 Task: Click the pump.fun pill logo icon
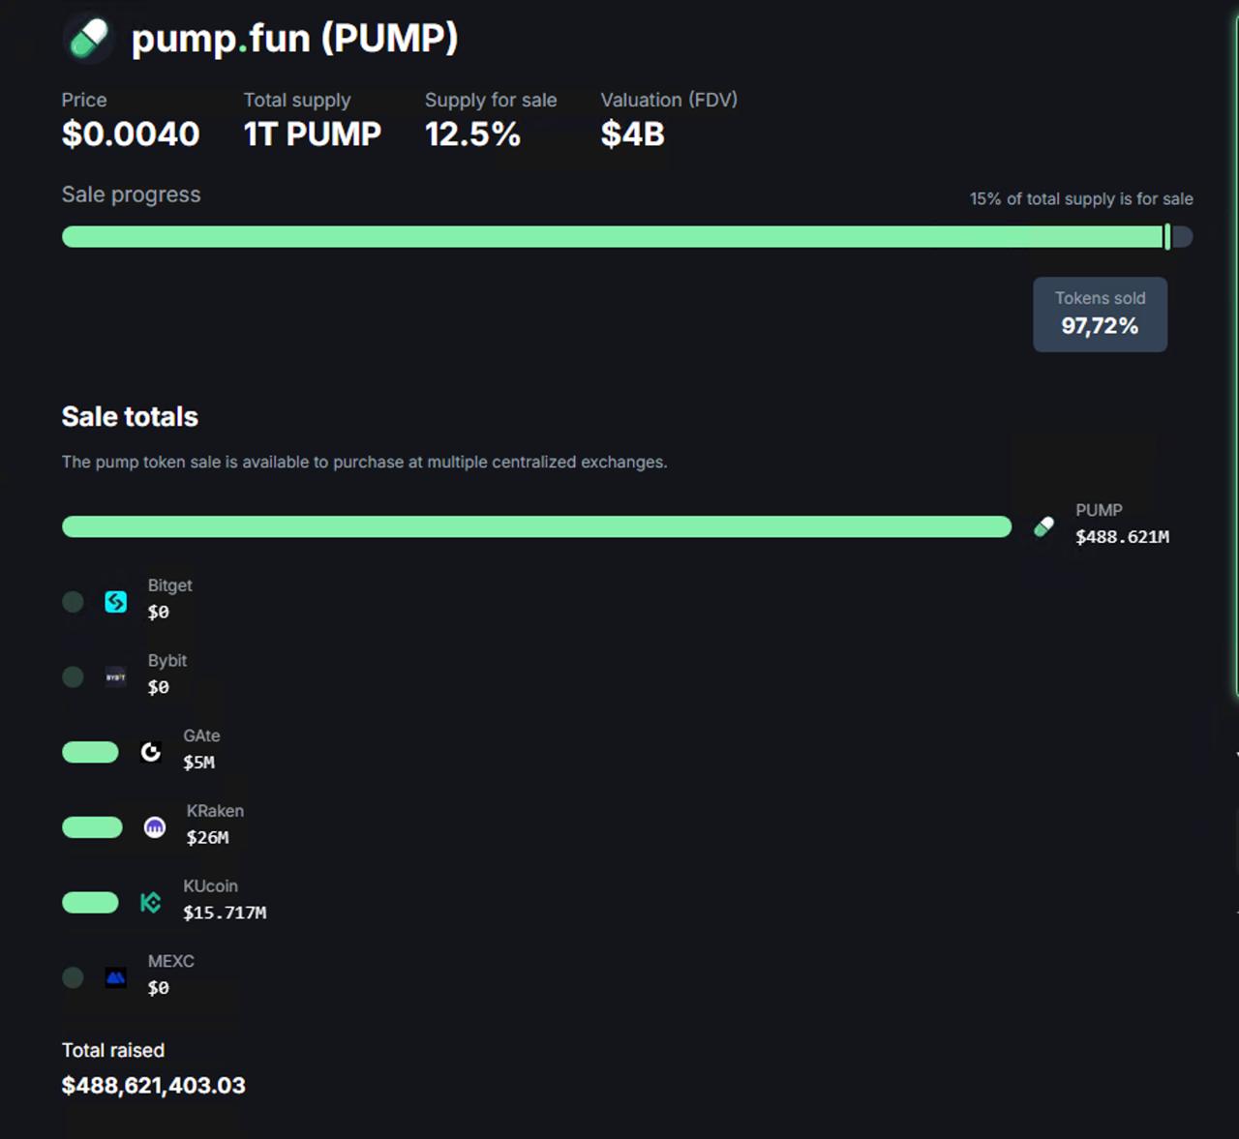pos(89,40)
